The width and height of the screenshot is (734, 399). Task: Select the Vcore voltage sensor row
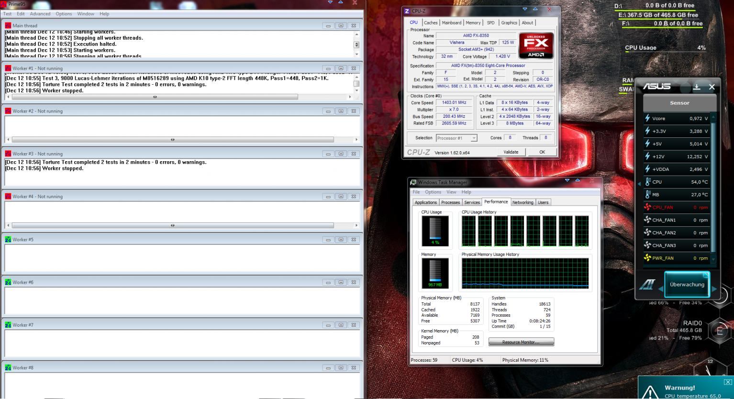(677, 118)
